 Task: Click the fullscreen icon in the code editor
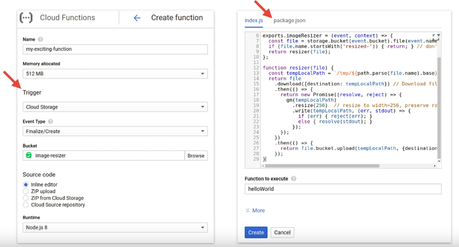coord(435,35)
